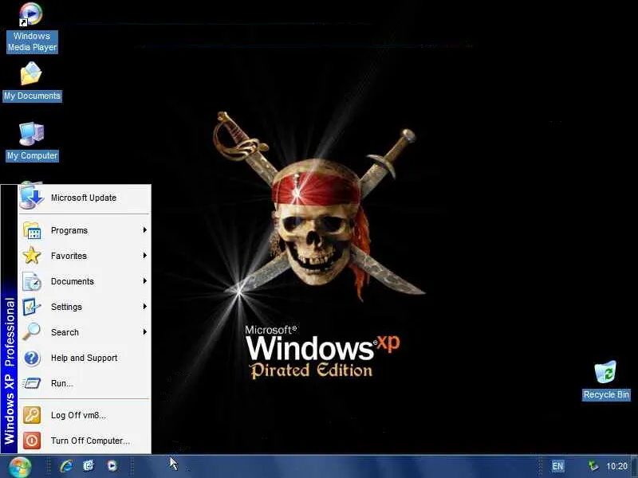Open the My Documents desktop icon
This screenshot has width=638, height=478.
32,81
